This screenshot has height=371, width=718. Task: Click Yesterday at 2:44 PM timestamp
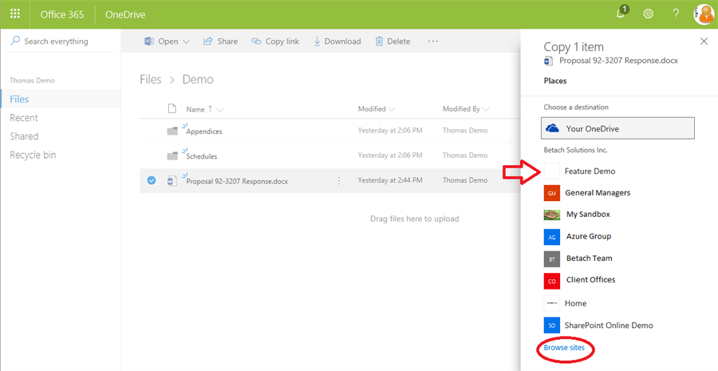(x=390, y=180)
